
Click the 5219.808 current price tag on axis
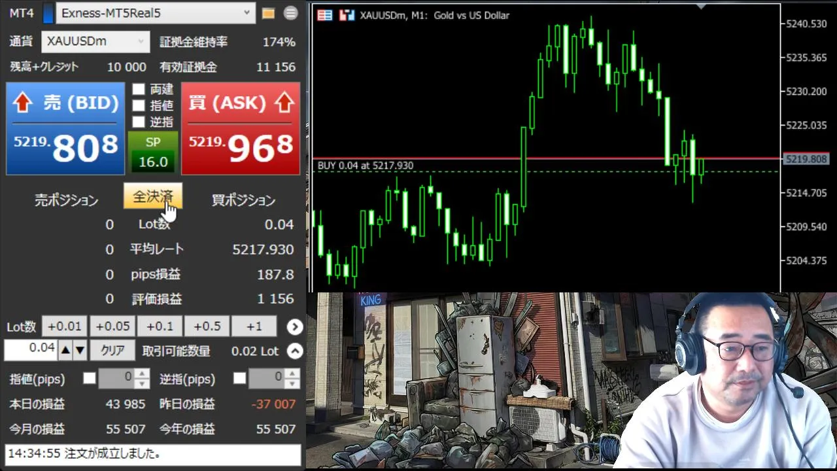tap(806, 159)
